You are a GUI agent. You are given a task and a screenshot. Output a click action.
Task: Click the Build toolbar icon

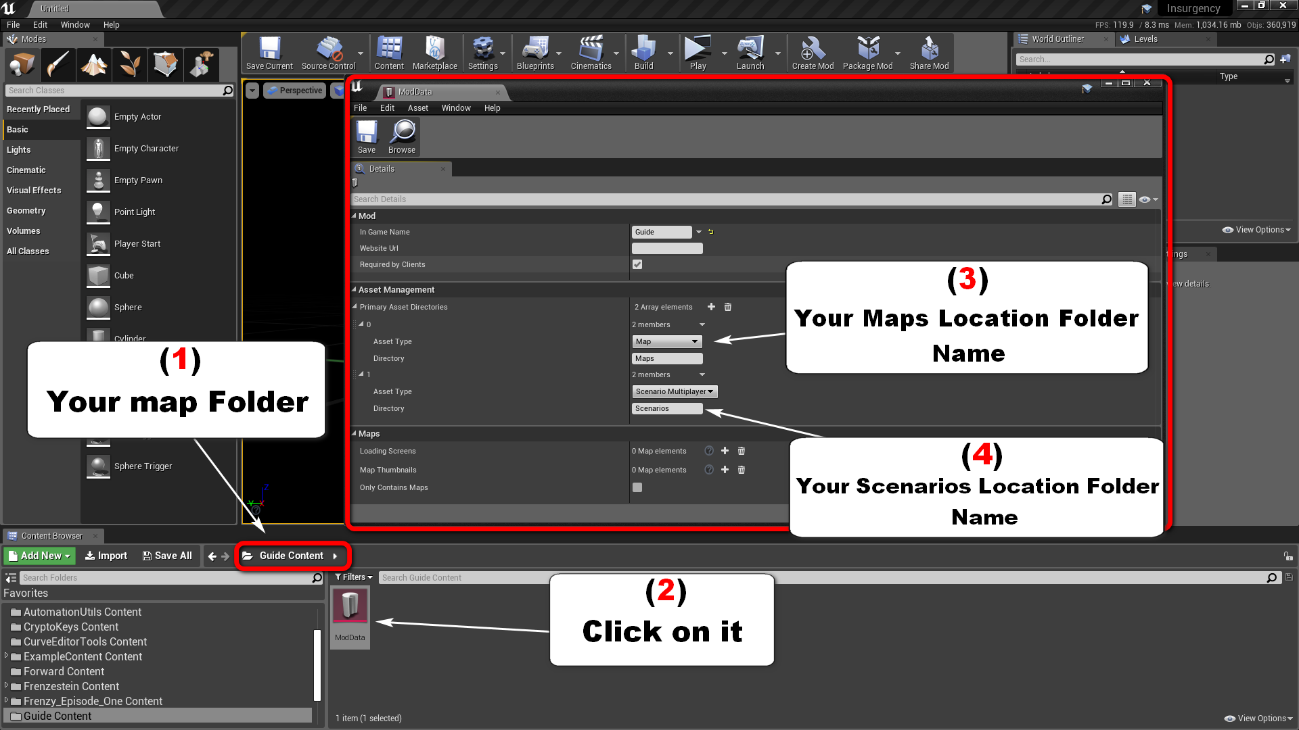(643, 53)
